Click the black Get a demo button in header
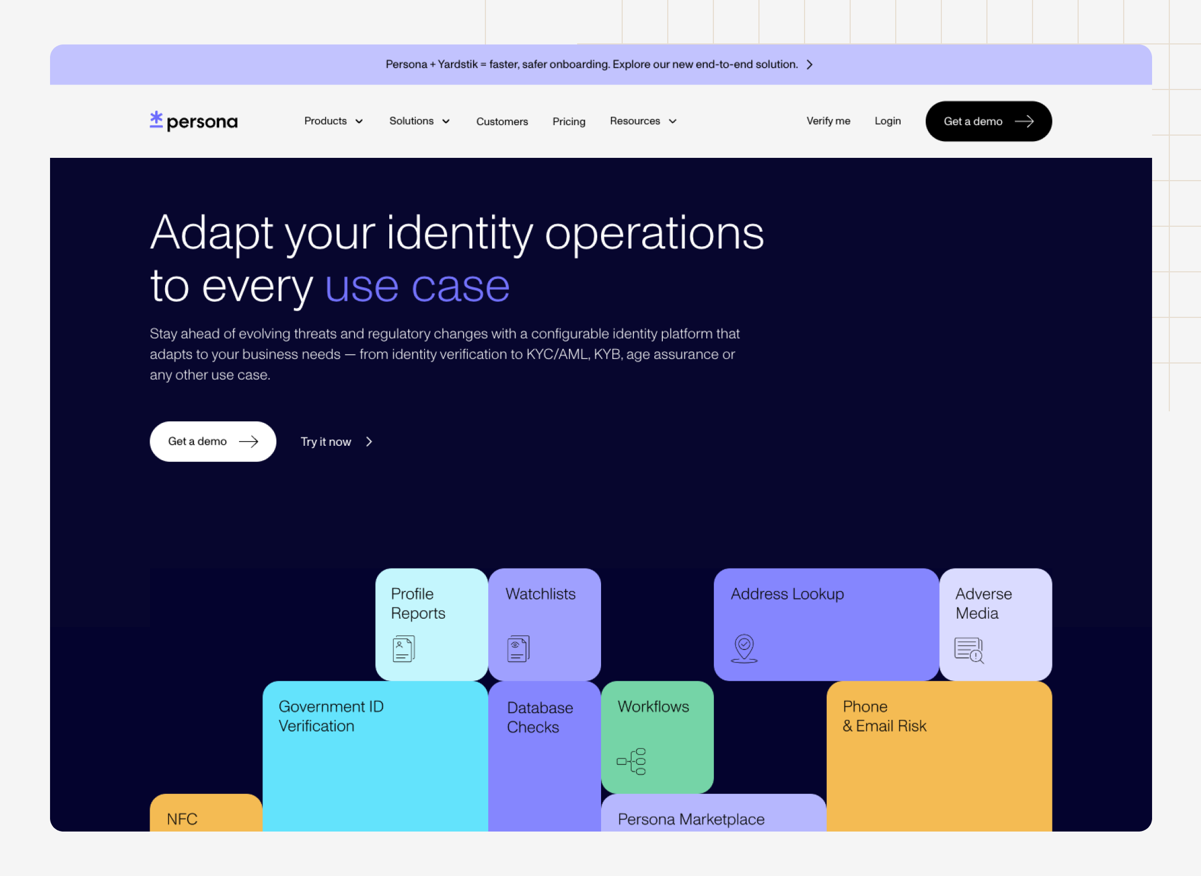The height and width of the screenshot is (876, 1201). click(x=989, y=121)
